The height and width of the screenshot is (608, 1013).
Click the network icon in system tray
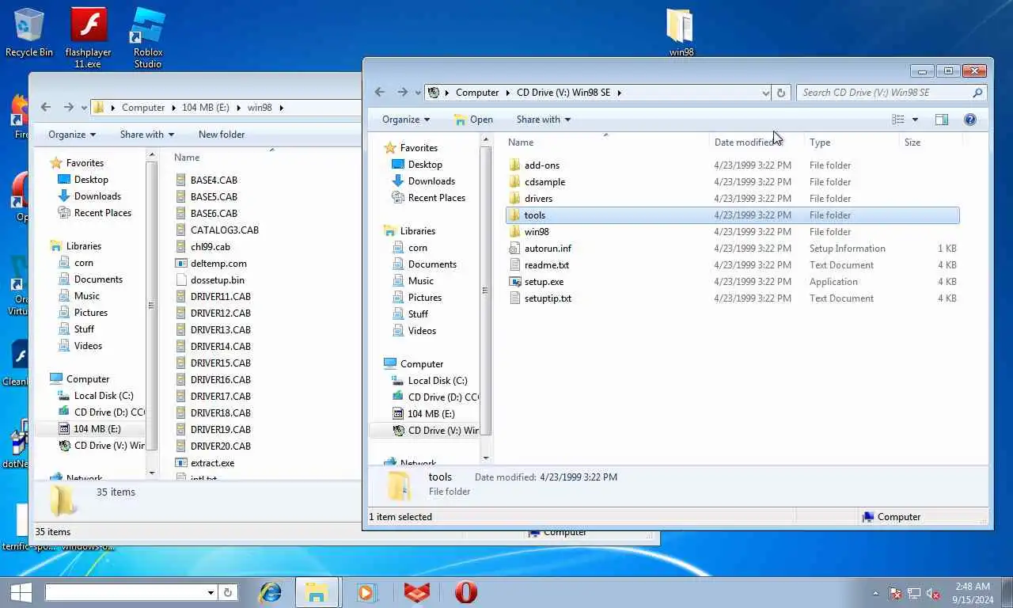pos(914,593)
